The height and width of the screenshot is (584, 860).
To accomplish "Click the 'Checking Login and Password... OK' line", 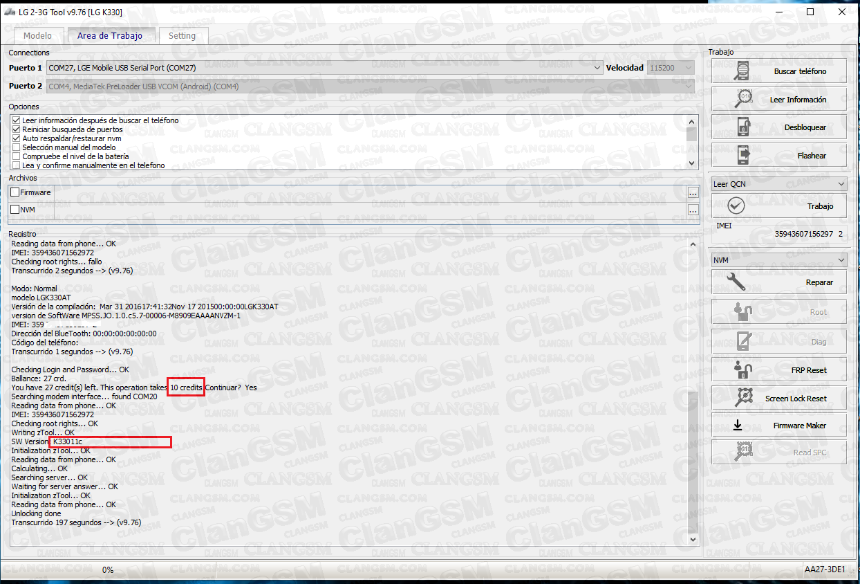I will click(70, 369).
